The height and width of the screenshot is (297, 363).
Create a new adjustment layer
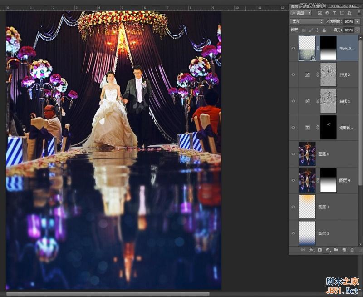pyautogui.click(x=329, y=250)
